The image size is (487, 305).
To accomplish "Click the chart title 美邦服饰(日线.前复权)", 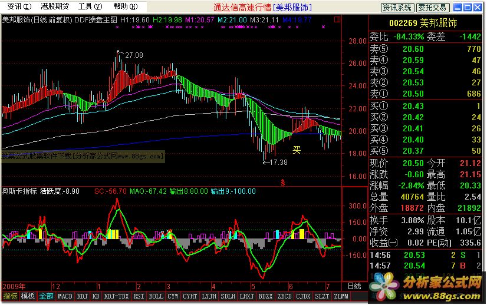I will 37,20.
